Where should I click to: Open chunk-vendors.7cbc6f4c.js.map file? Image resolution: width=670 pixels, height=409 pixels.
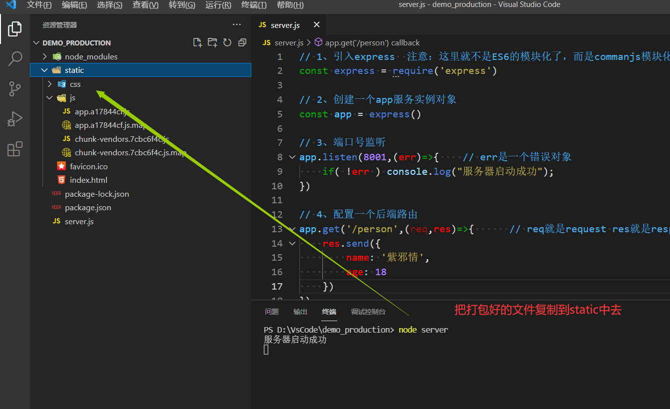click(x=140, y=152)
